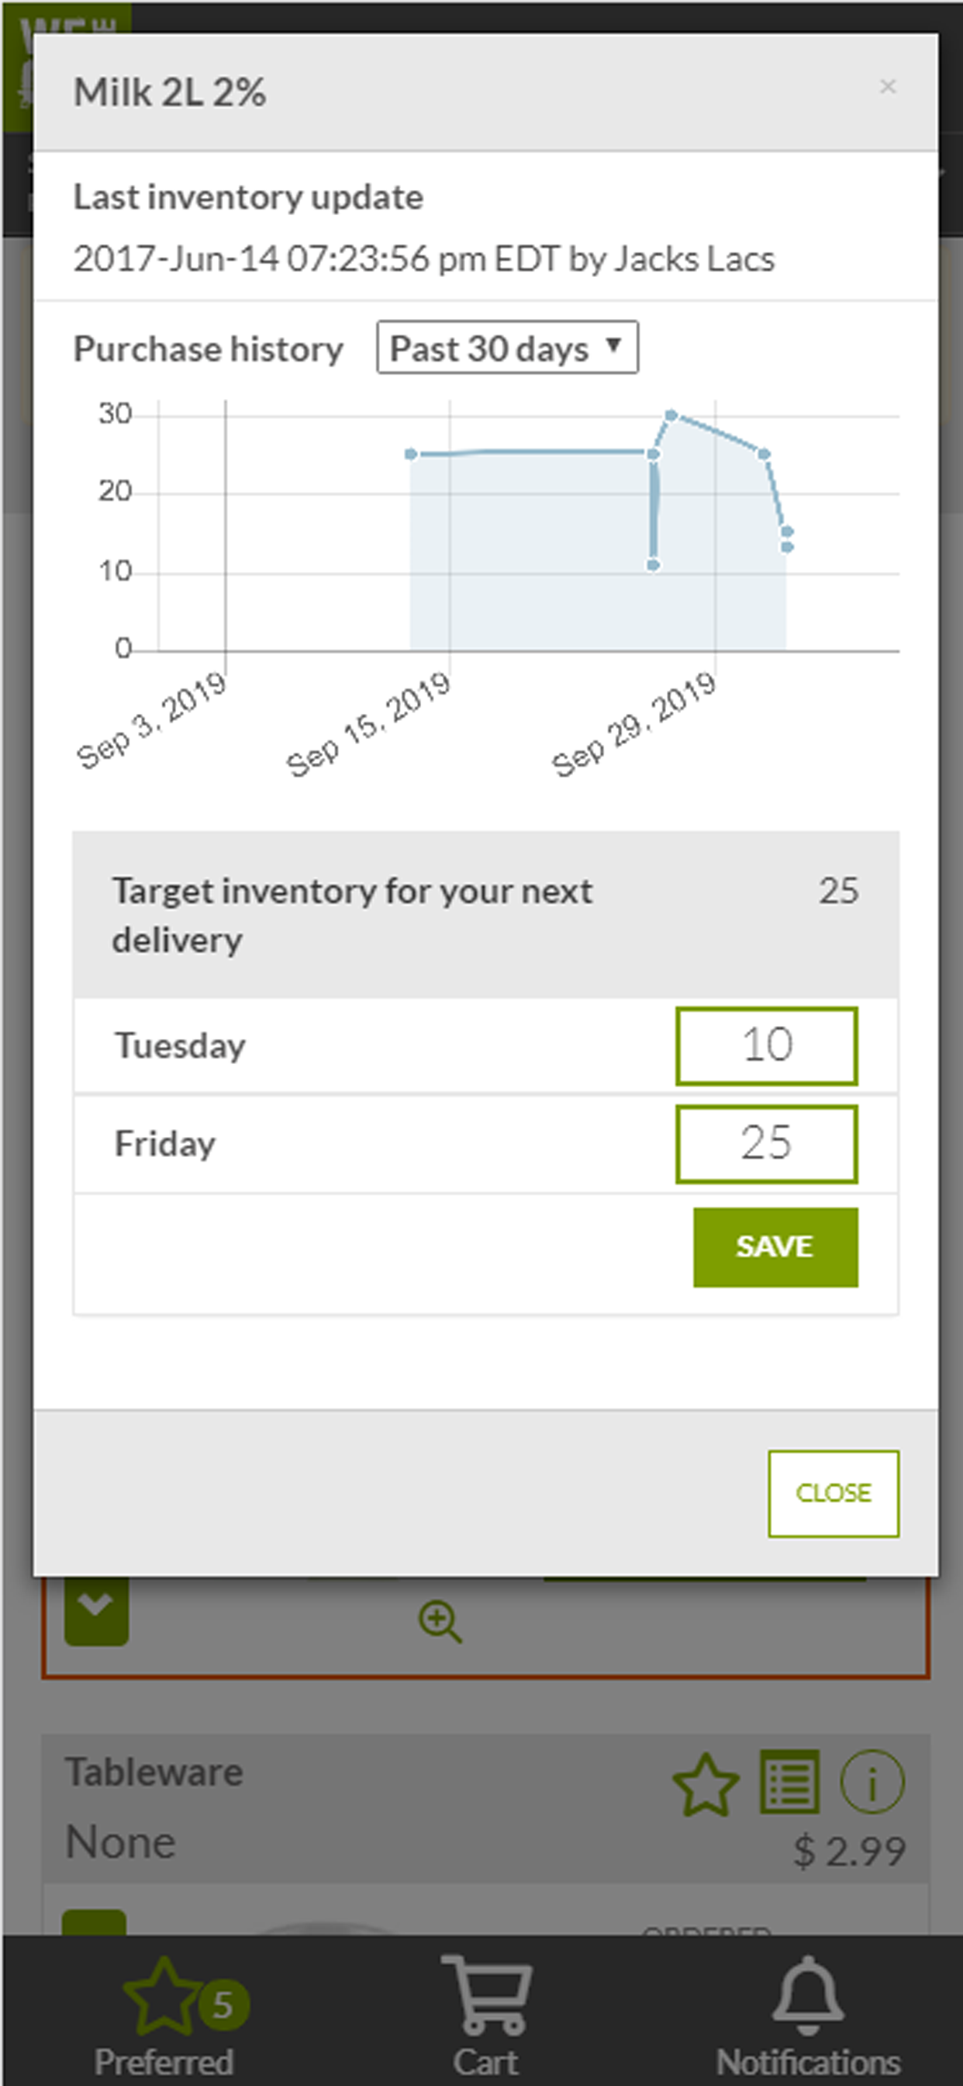Click the first chart data point at 25

pos(411,454)
